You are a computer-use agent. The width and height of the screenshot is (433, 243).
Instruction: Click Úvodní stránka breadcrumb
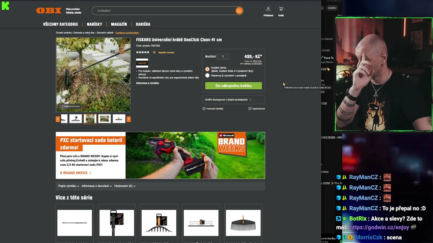(x=64, y=33)
